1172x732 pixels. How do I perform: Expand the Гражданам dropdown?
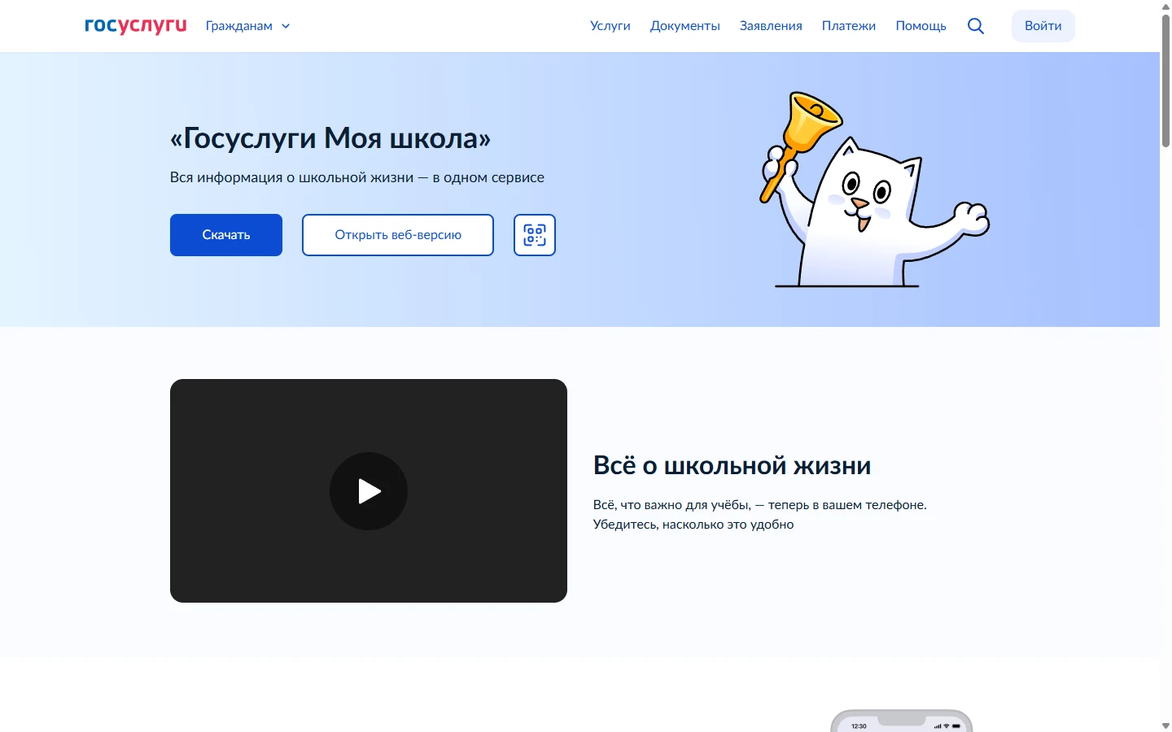(248, 26)
